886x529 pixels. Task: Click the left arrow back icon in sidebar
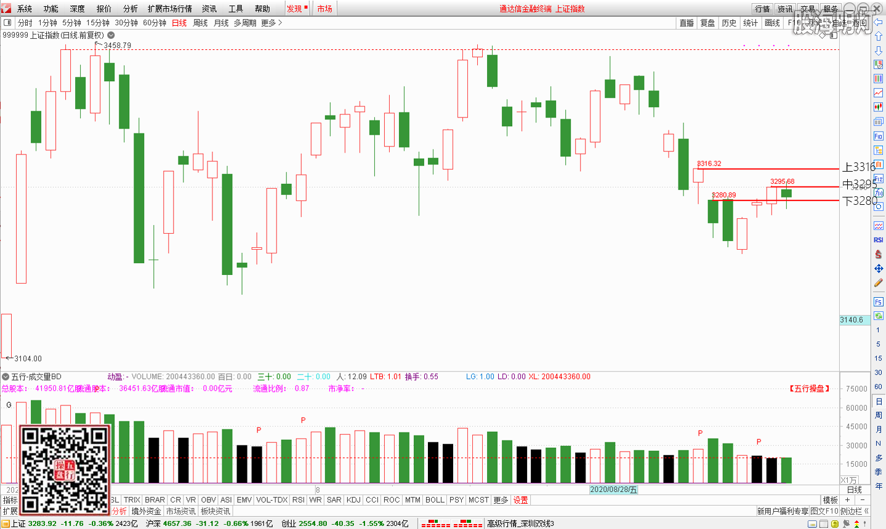point(879,22)
